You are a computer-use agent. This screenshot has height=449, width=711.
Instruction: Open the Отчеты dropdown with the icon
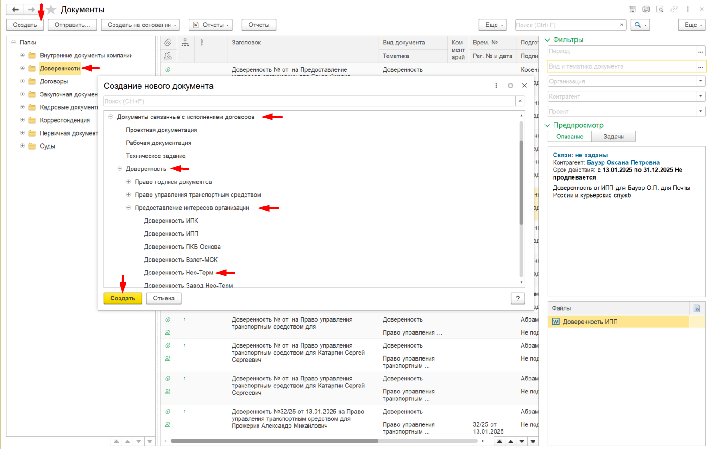(x=210, y=25)
